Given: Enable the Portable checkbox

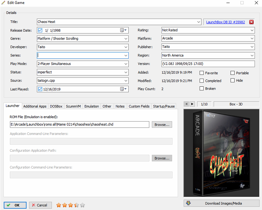Looking at the screenshot, I should (233, 73).
